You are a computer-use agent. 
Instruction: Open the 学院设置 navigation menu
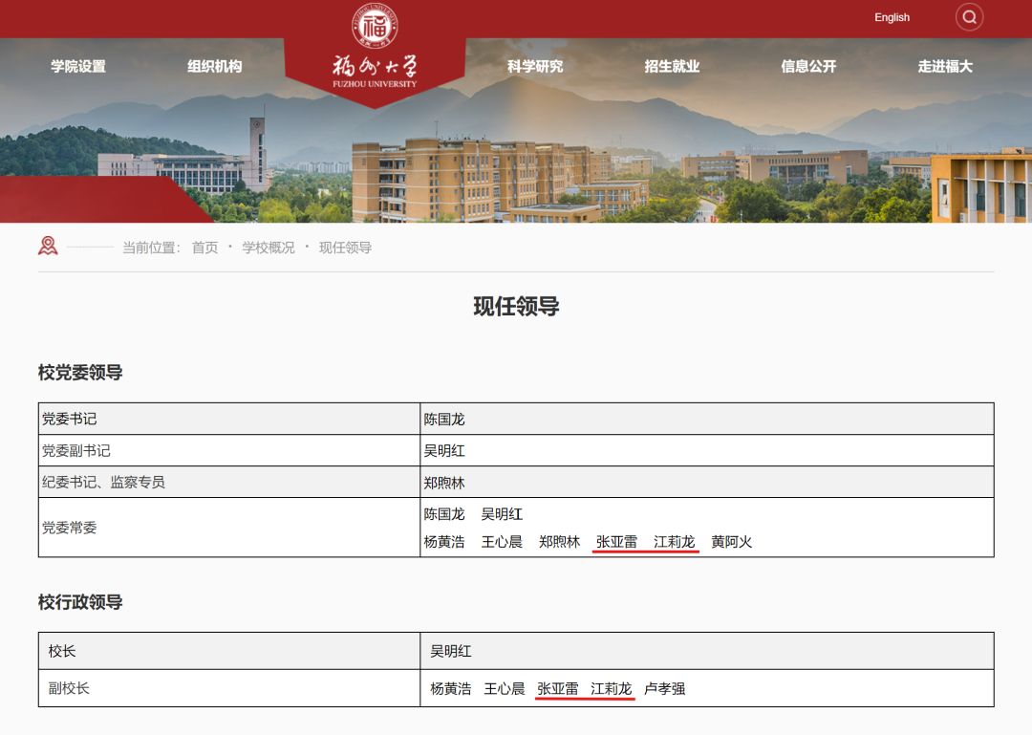(x=79, y=66)
